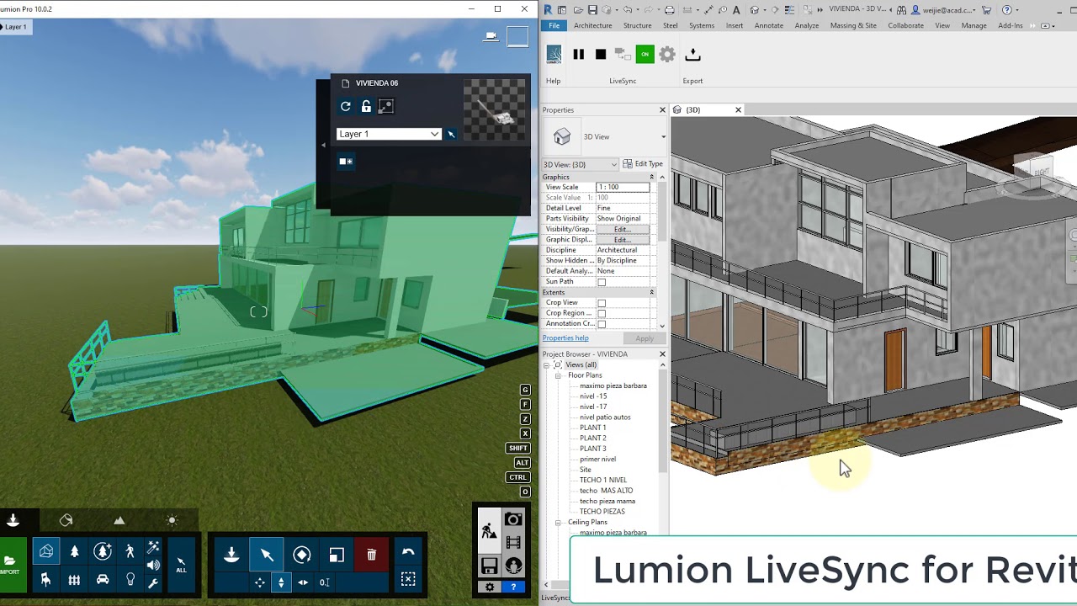Select the People walking figure icon
1077x606 pixels.
tap(130, 552)
